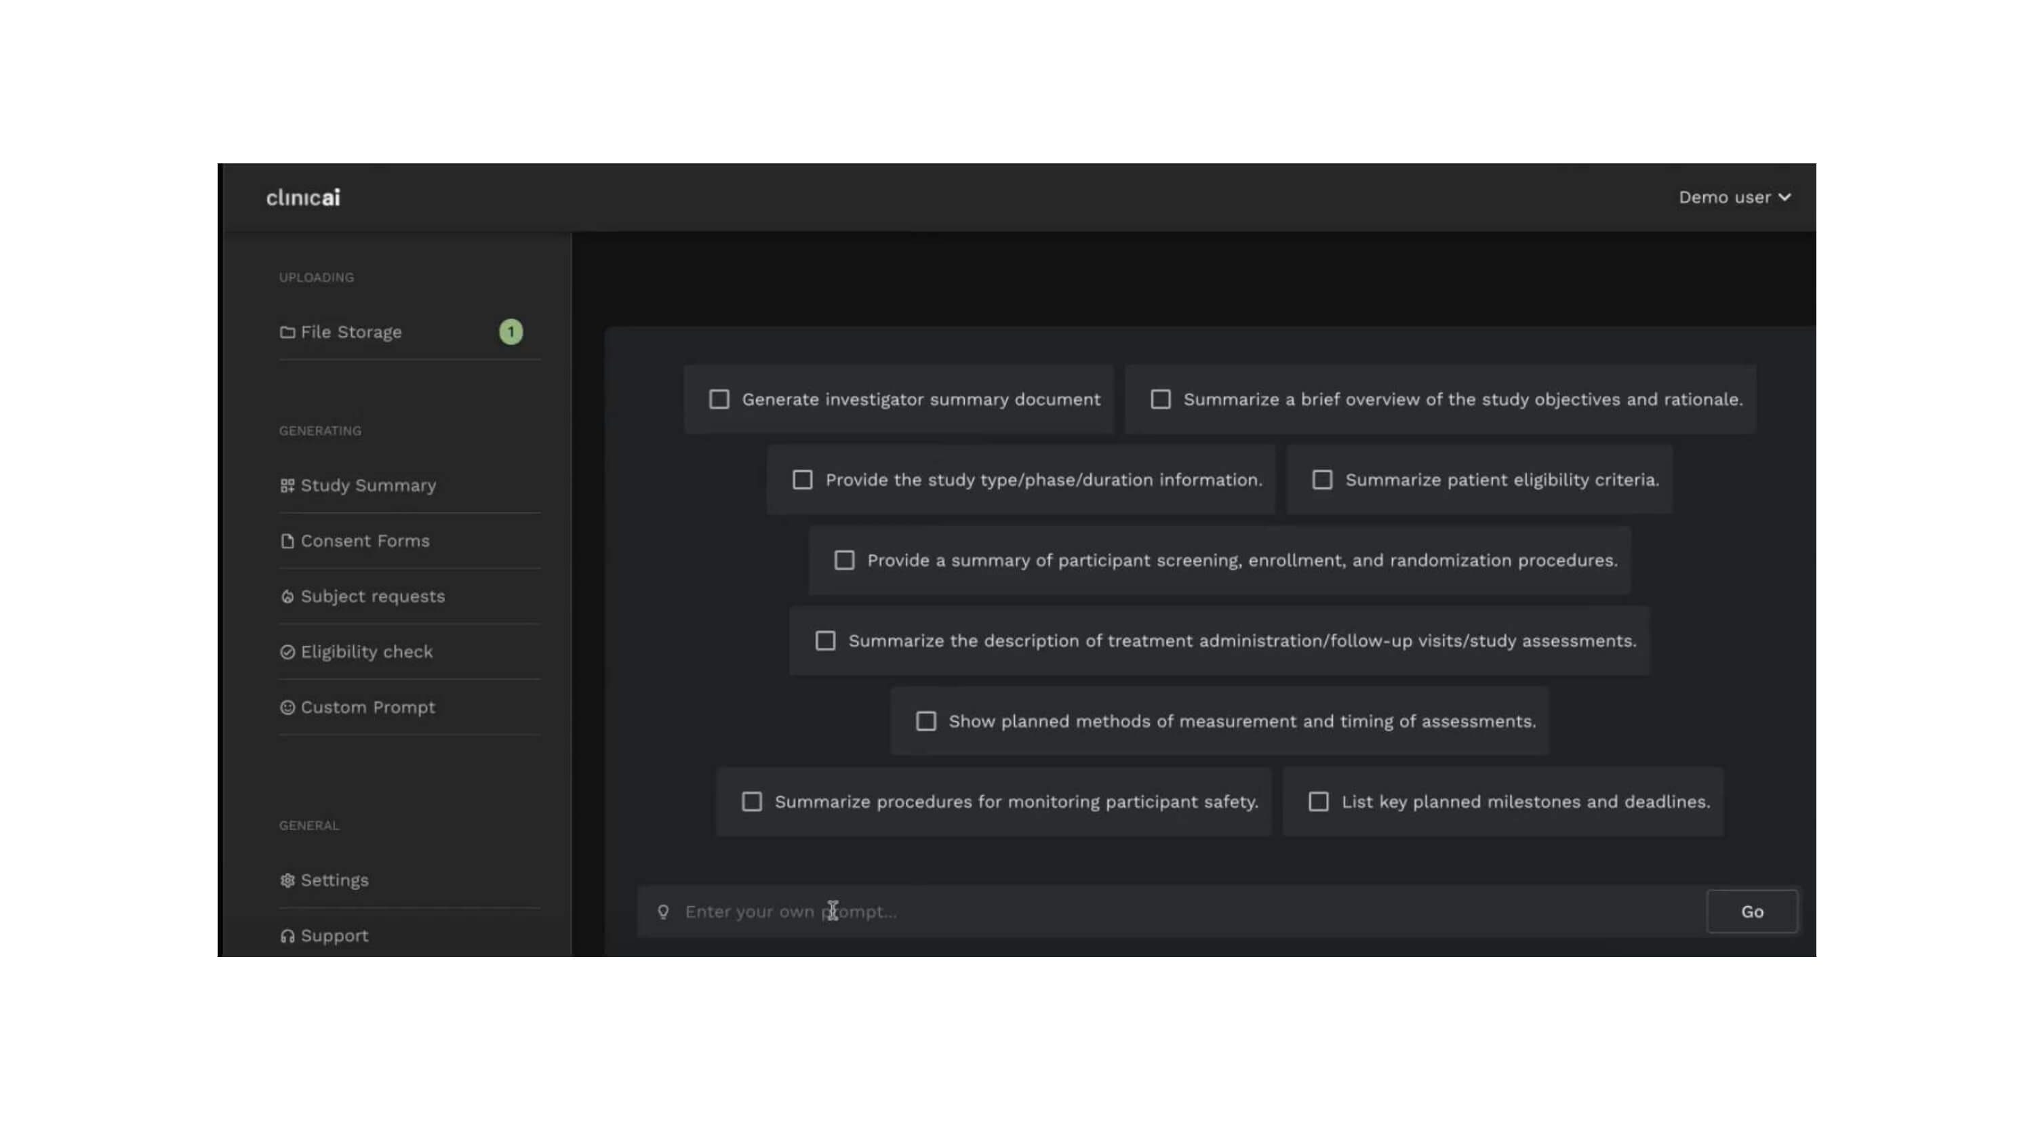This screenshot has height=1144, width=2034.
Task: Enable List key planned milestones checkbox
Action: pos(1318,802)
